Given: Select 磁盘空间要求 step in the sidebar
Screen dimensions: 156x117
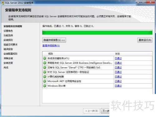Looking at the screenshot, I should pyautogui.click(x=10, y=44).
